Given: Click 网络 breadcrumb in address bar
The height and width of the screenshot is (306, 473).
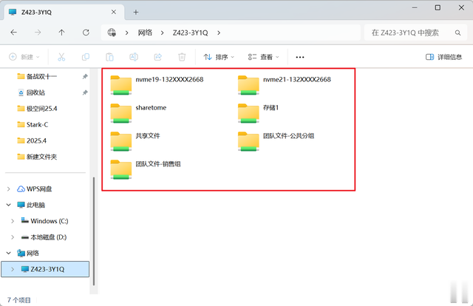Looking at the screenshot, I should tap(145, 33).
